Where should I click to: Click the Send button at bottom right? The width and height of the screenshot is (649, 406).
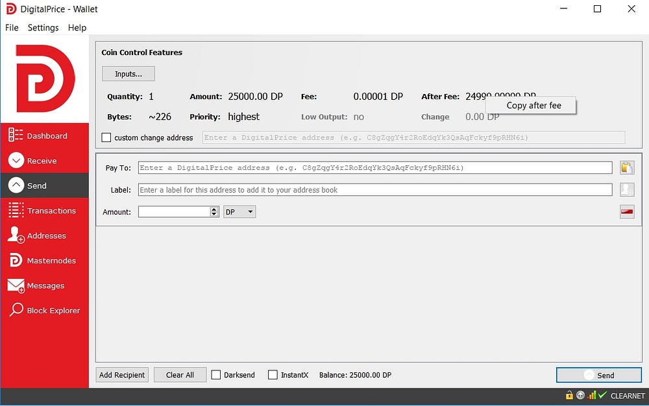pyautogui.click(x=598, y=375)
